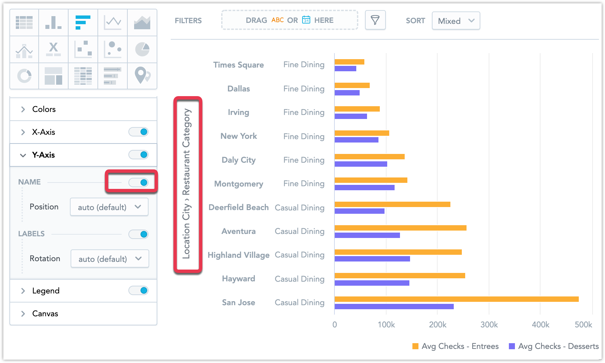Disable the axis LABELS toggle
This screenshot has width=605, height=363.
click(x=138, y=234)
